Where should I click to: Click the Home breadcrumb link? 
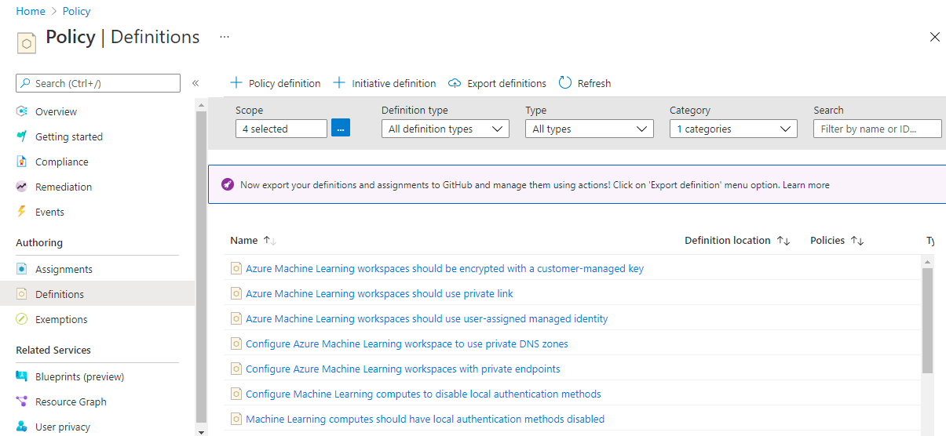[x=30, y=11]
